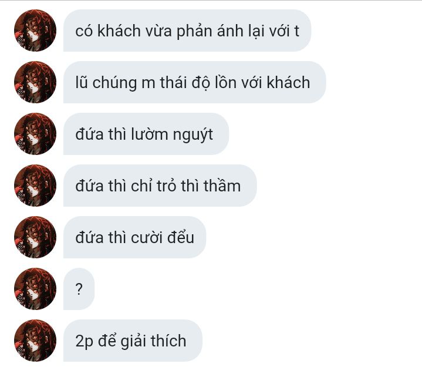Click the single '?' message bubble

point(79,289)
